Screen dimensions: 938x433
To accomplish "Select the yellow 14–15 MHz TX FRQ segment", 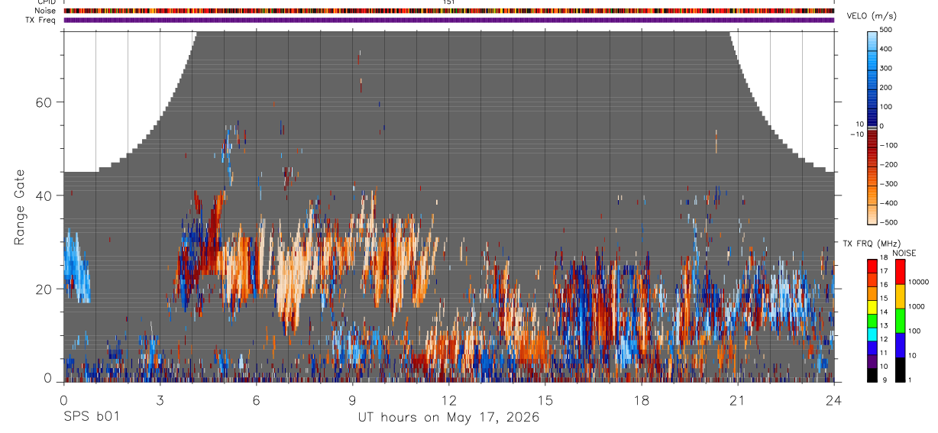I will [872, 306].
